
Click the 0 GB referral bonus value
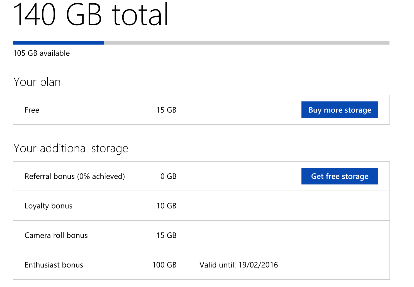[168, 176]
